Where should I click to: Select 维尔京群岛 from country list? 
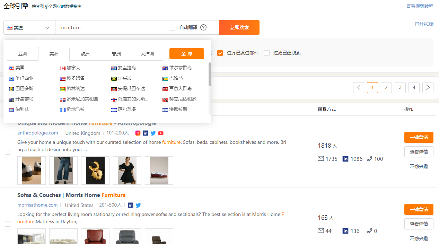pyautogui.click(x=177, y=68)
